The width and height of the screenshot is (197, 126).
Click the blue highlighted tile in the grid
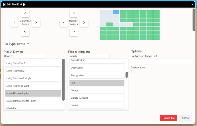pyautogui.click(x=116, y=12)
